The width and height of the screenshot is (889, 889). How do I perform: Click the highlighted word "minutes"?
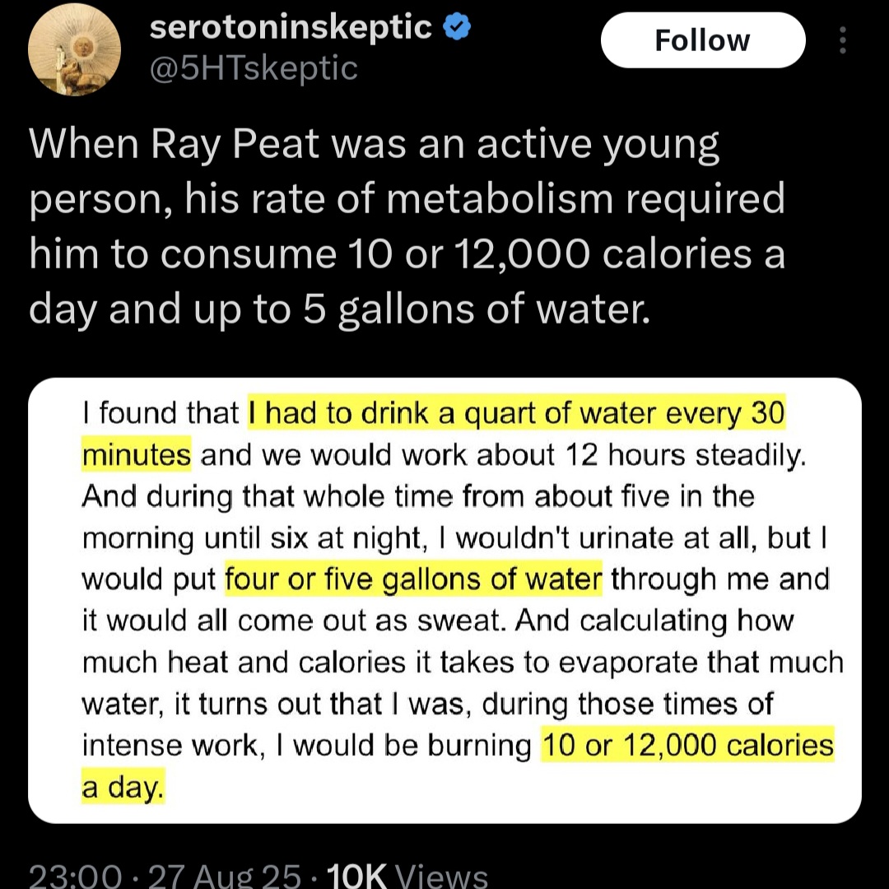137,454
